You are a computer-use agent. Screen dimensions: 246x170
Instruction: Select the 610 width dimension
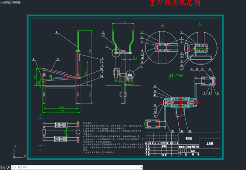(123, 22)
